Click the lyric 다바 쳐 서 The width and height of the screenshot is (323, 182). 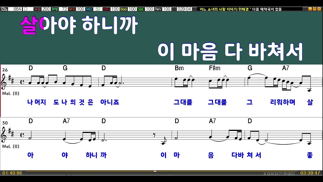[x=246, y=155]
